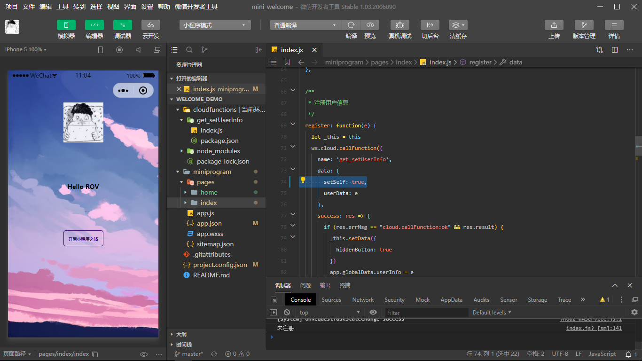Open the 普通编译 compile mode dropdown
The height and width of the screenshot is (361, 642).
[x=305, y=24]
